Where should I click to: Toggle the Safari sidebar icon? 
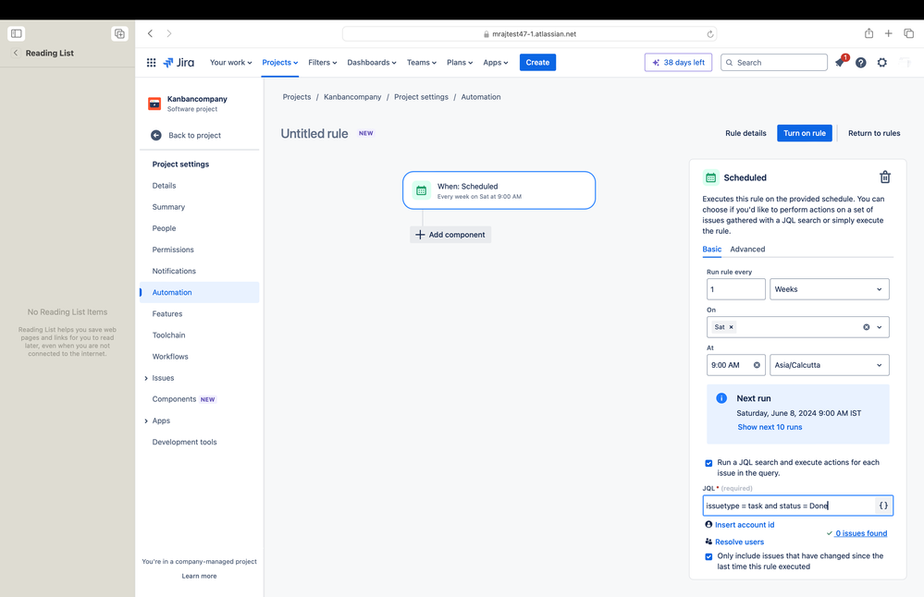(17, 33)
